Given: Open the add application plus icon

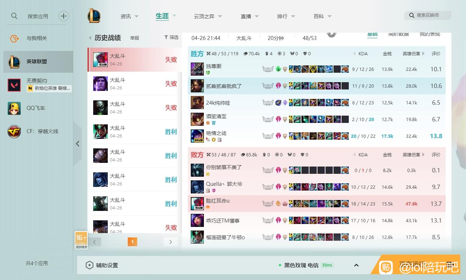Looking at the screenshot, I should point(64,16).
